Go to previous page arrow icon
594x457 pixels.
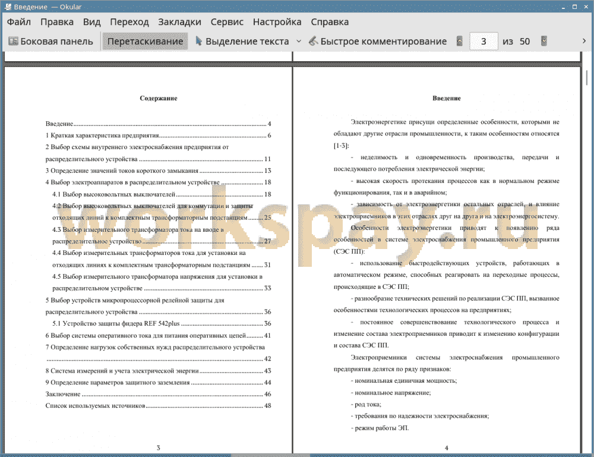pyautogui.click(x=460, y=42)
